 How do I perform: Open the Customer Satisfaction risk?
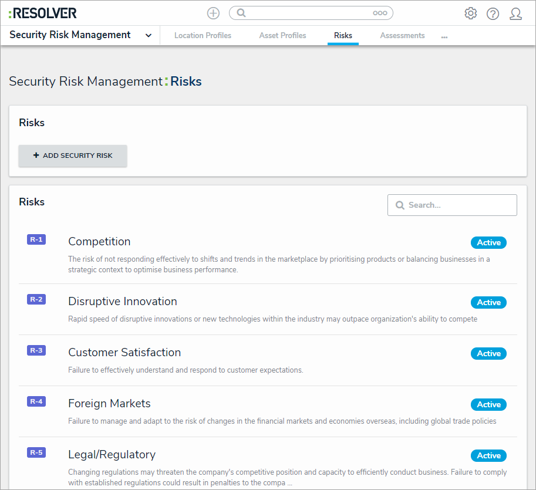click(x=124, y=352)
